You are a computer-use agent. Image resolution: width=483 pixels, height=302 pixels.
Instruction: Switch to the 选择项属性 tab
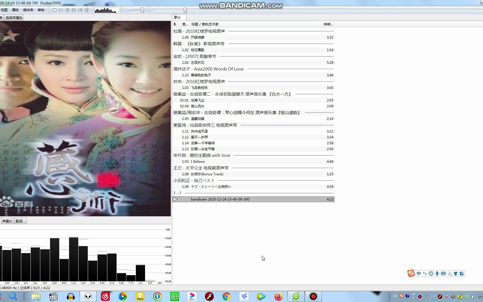pyautogui.click(x=14, y=18)
